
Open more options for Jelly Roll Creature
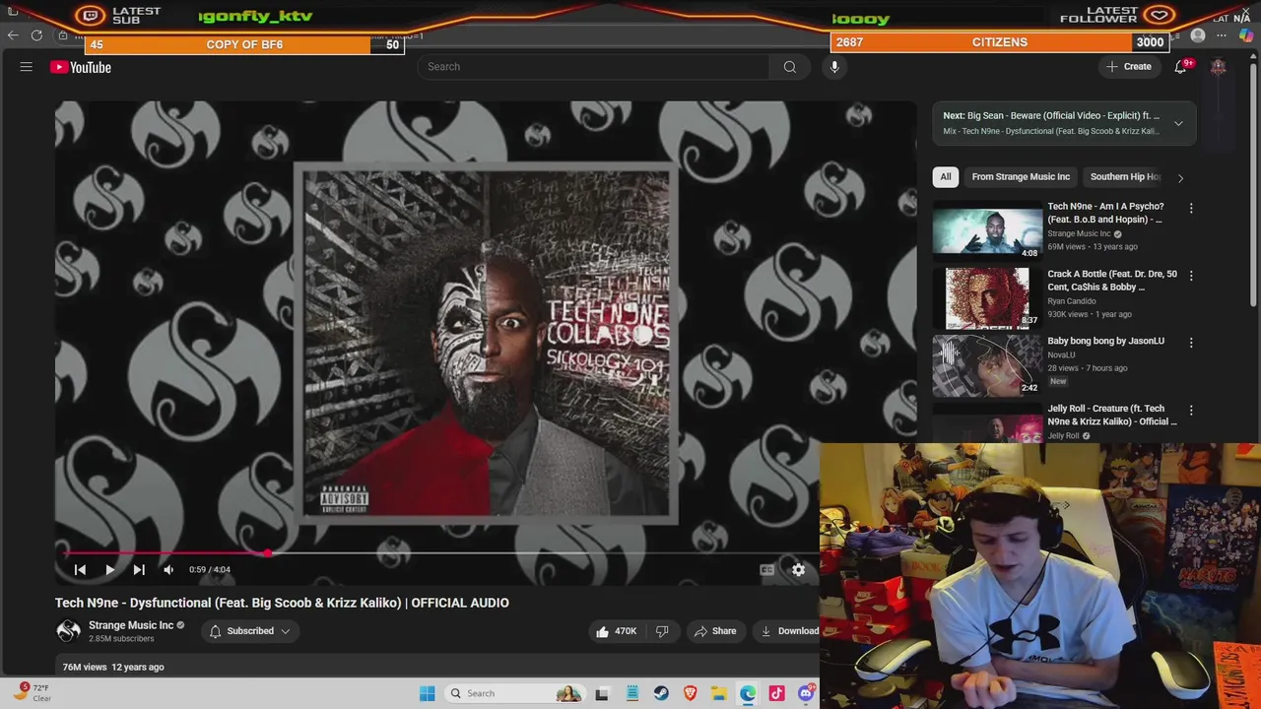click(x=1191, y=410)
